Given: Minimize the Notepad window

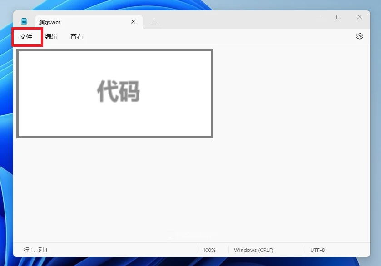Looking at the screenshot, I should [x=318, y=17].
